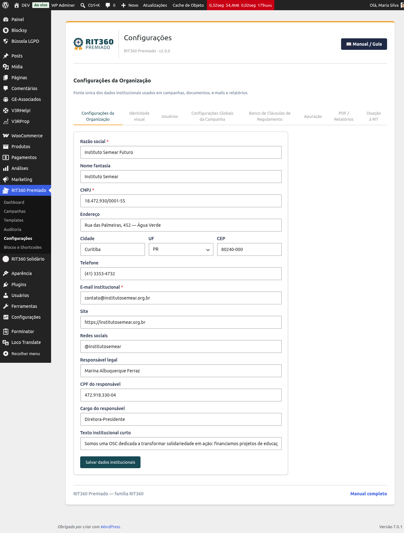Open the site home icon DEV
Image resolution: width=404 pixels, height=533 pixels.
pyautogui.click(x=17, y=5)
